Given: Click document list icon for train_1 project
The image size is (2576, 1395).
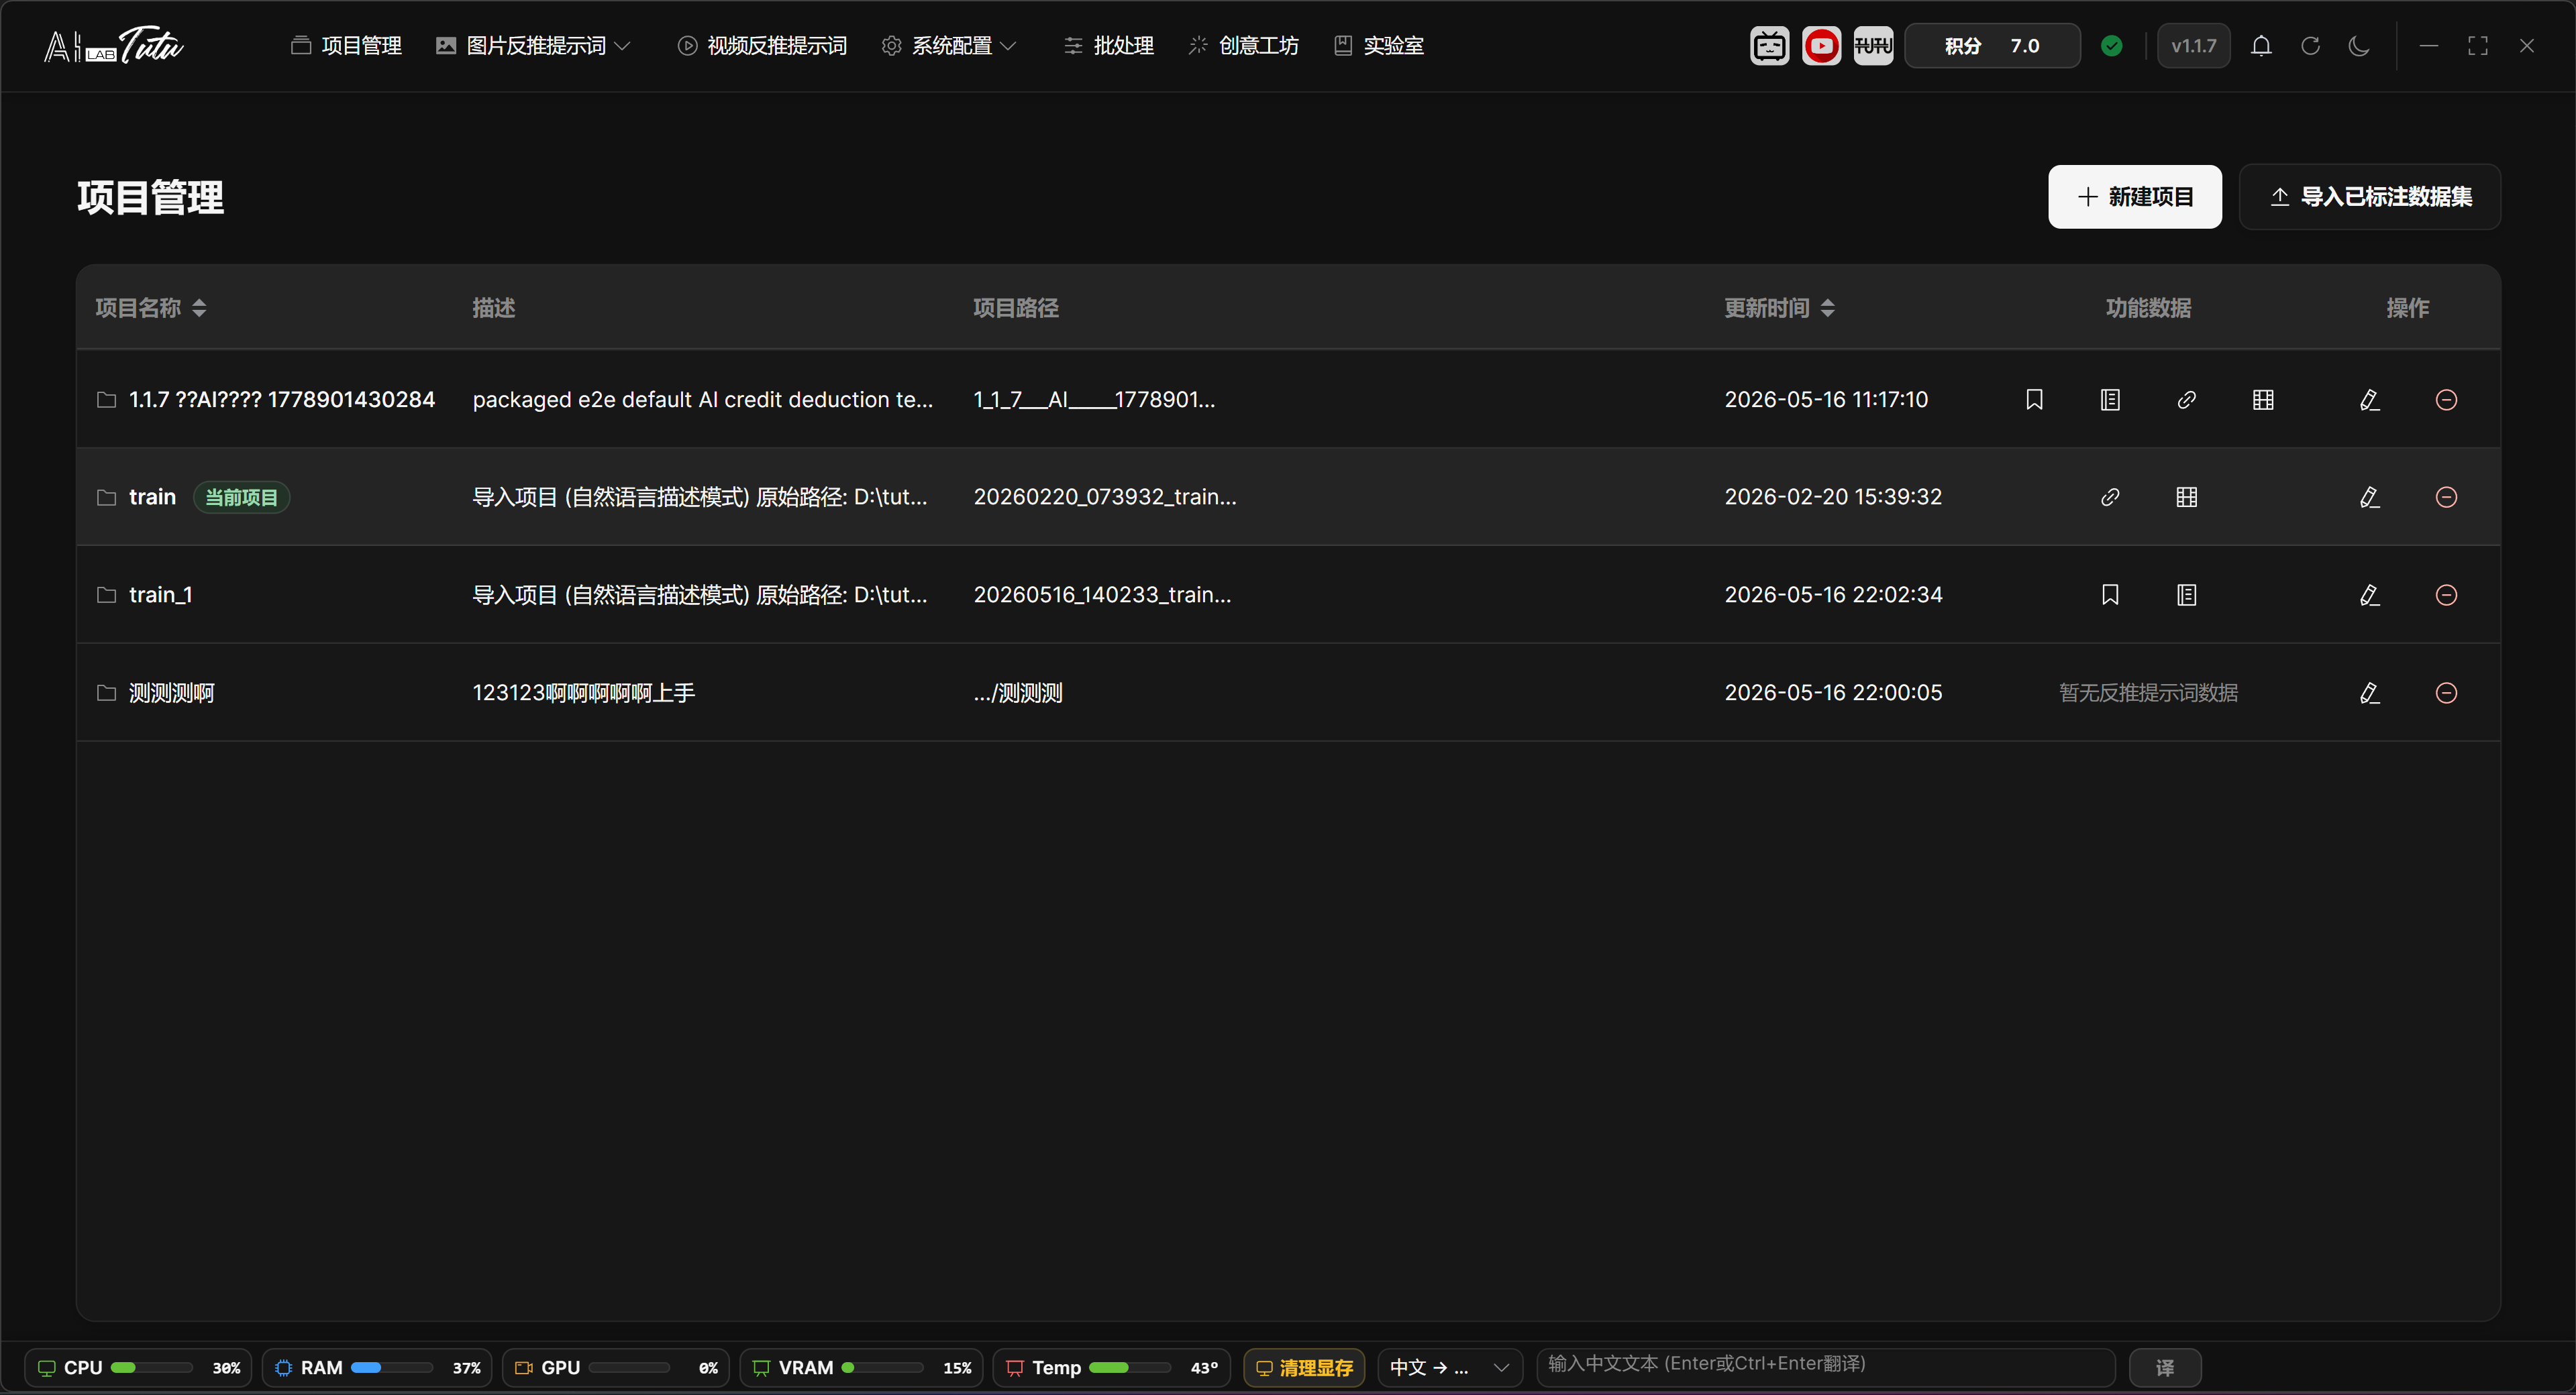Looking at the screenshot, I should (x=2187, y=595).
